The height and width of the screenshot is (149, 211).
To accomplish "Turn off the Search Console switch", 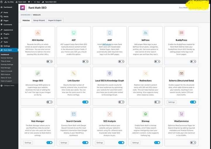I will (x=85, y=143).
